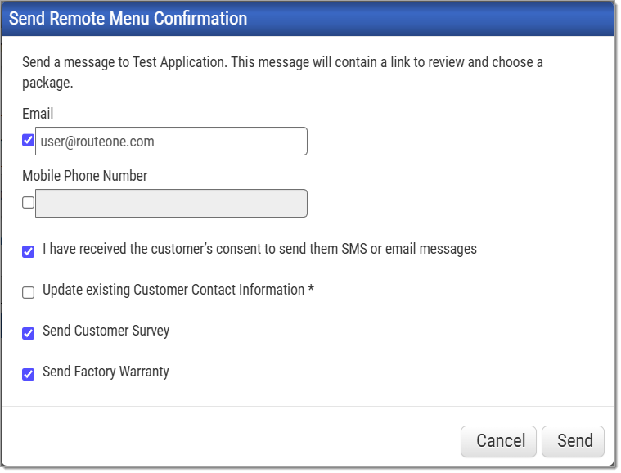Image resolution: width=621 pixels, height=473 pixels.
Task: Enable the Mobile Phone Number checkbox
Action: point(28,202)
